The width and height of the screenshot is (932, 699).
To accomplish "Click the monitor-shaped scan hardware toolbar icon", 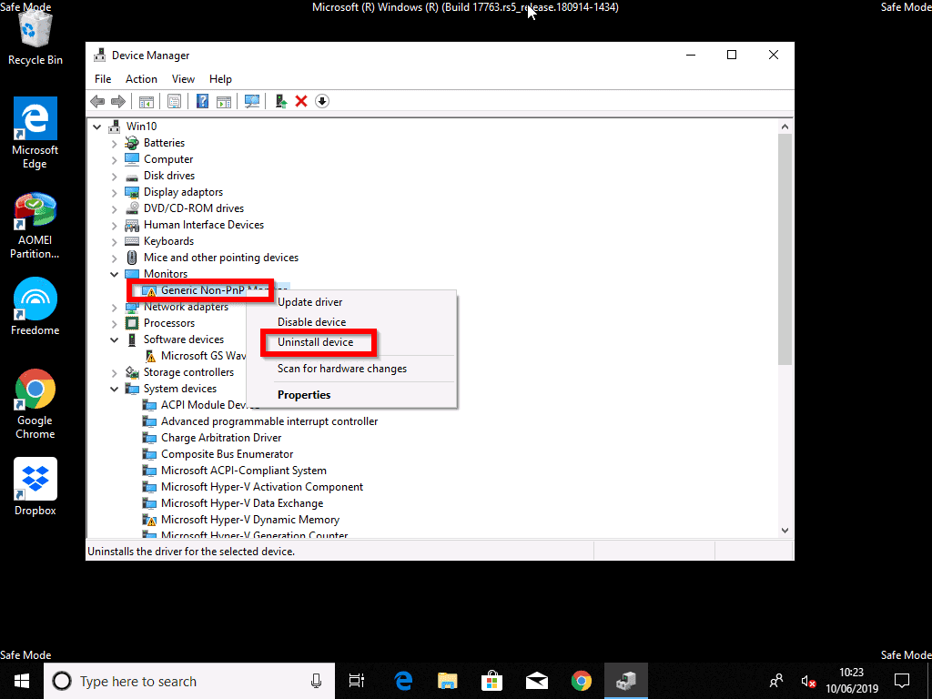I will click(x=252, y=102).
